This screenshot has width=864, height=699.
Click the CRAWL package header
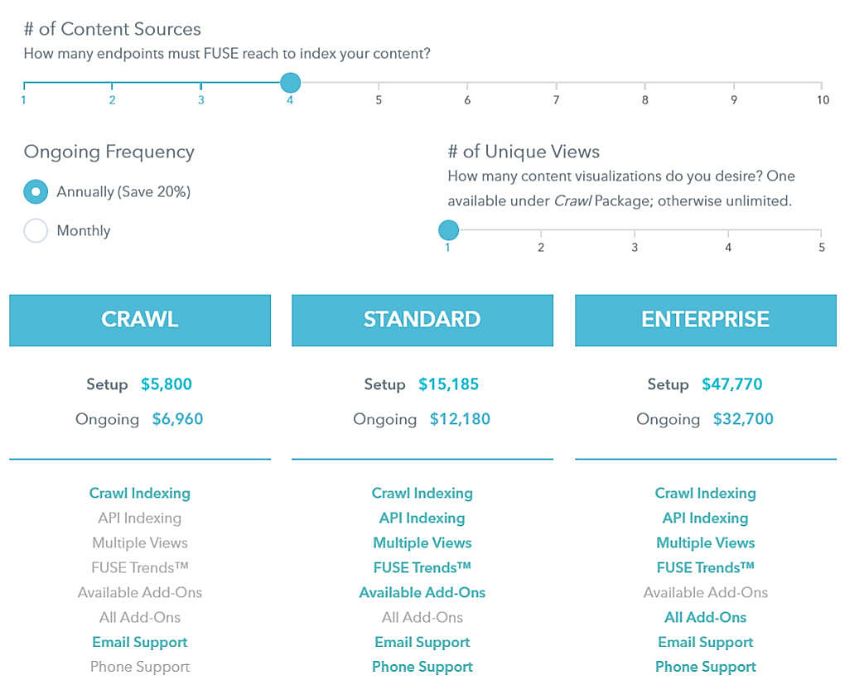pos(139,321)
